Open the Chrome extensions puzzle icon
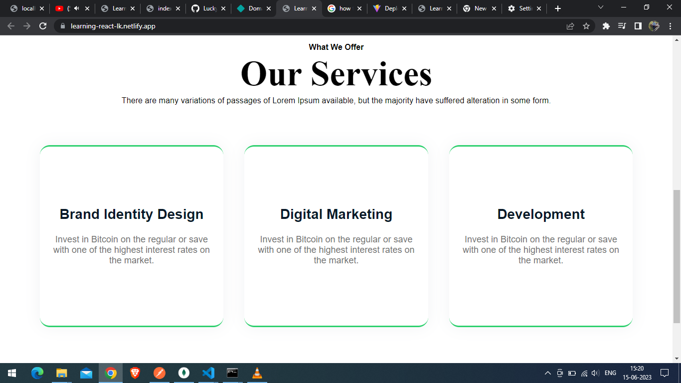 (606, 26)
